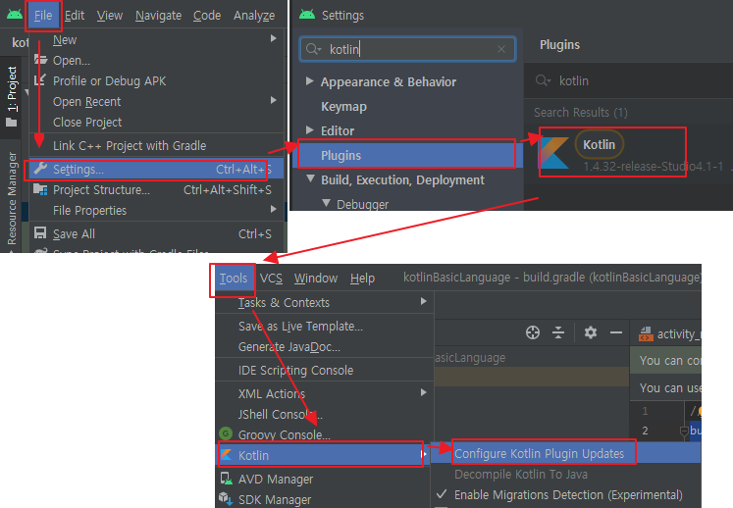Click the Project folder icon in sidebar
Image resolution: width=733 pixels, height=508 pixels.
11,123
